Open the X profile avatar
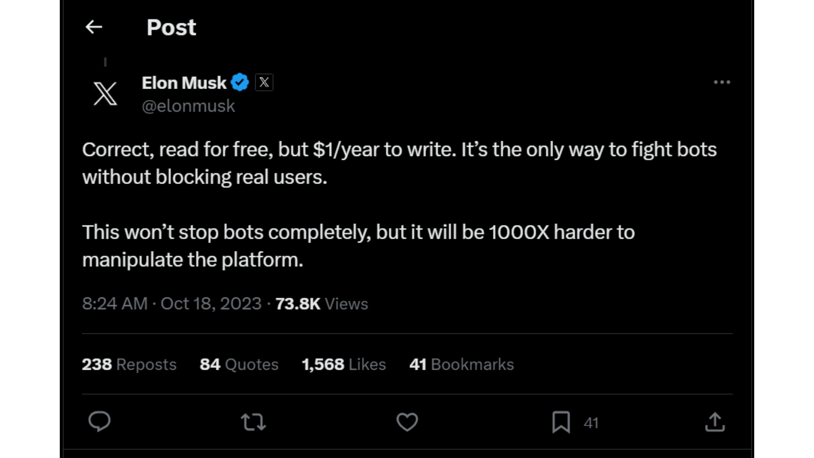 [x=105, y=94]
